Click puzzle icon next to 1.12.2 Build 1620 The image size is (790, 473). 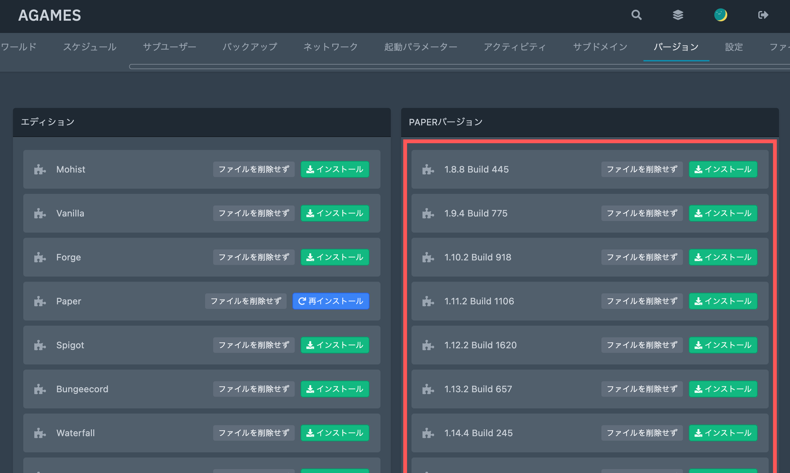click(x=428, y=345)
